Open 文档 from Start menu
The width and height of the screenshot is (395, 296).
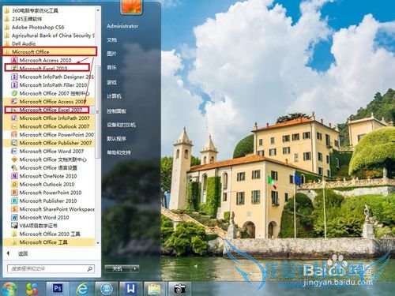tap(112, 40)
